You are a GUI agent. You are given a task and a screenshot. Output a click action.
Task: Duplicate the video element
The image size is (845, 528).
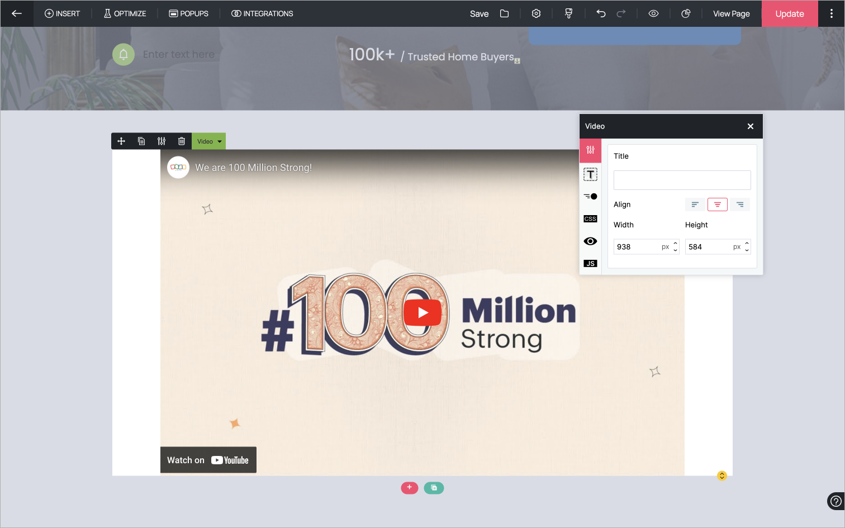141,141
